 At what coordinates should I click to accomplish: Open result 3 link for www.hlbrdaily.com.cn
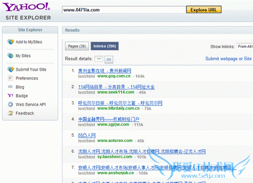point(120,103)
